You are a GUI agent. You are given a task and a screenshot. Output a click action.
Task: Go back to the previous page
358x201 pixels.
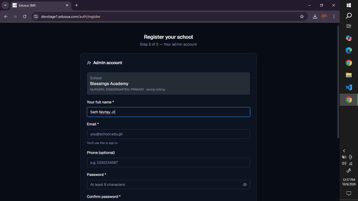[6, 16]
